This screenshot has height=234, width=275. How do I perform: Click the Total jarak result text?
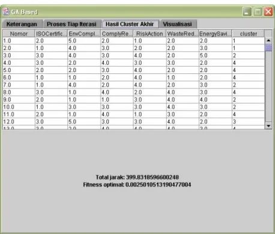[137, 177]
